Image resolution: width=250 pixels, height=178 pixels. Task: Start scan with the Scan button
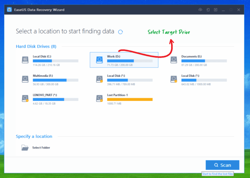point(222,165)
